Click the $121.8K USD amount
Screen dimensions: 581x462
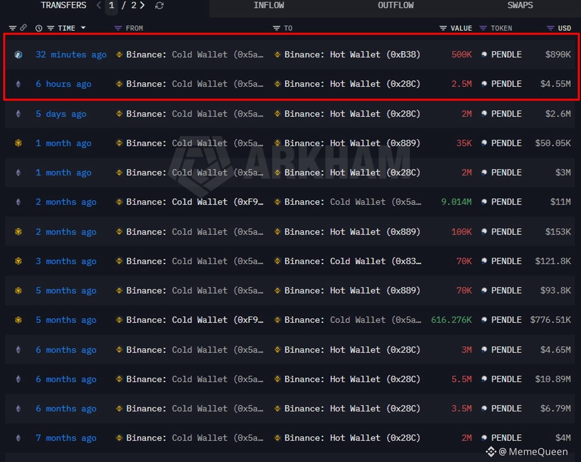pos(553,261)
